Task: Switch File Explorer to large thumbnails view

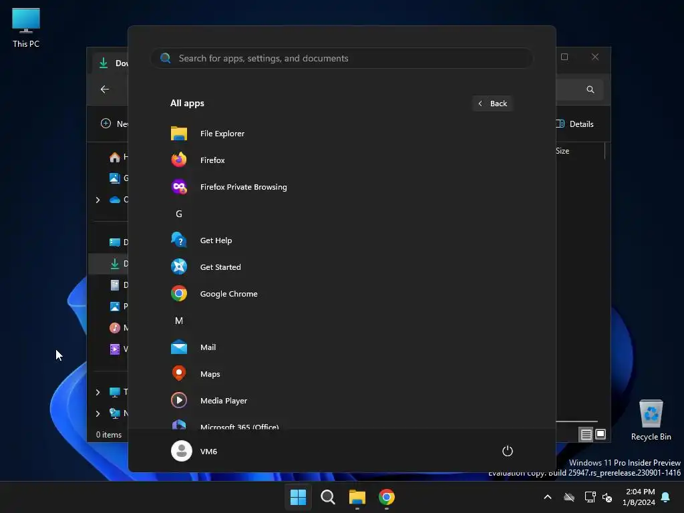Action: click(601, 434)
